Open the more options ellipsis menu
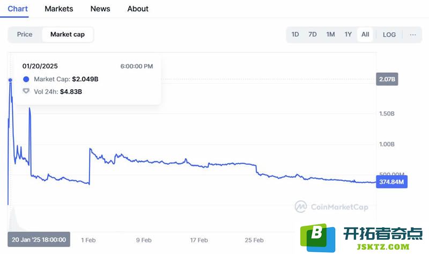This screenshot has width=429, height=254. click(412, 34)
